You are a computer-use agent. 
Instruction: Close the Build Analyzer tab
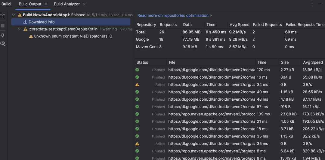[84, 4]
